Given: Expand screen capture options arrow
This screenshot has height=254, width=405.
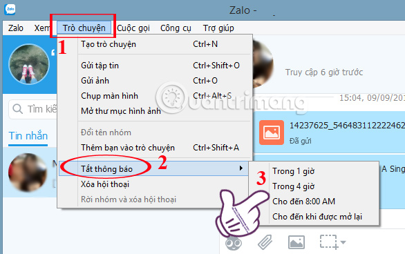Looking at the screenshot, I should (x=343, y=242).
